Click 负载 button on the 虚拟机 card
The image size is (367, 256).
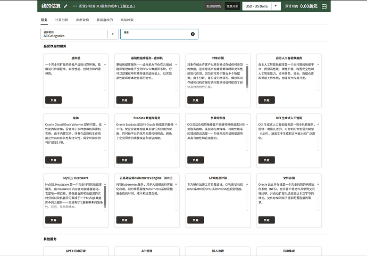[x=53, y=100]
